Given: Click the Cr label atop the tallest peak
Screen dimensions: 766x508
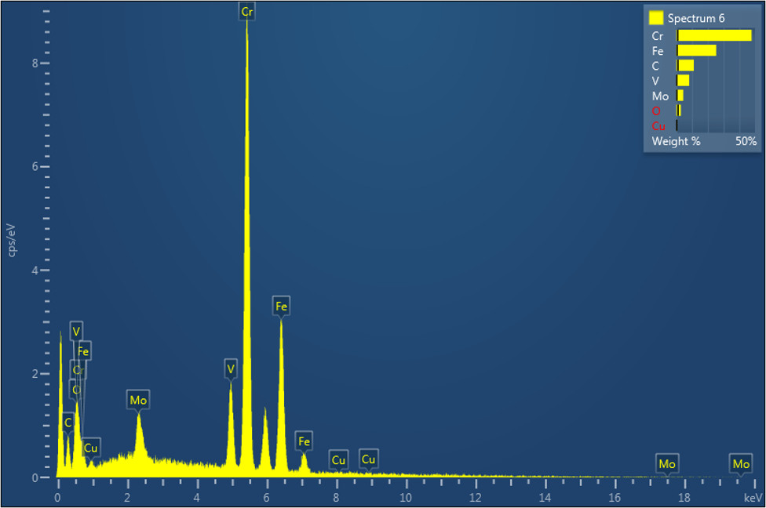Looking at the screenshot, I should 247,11.
